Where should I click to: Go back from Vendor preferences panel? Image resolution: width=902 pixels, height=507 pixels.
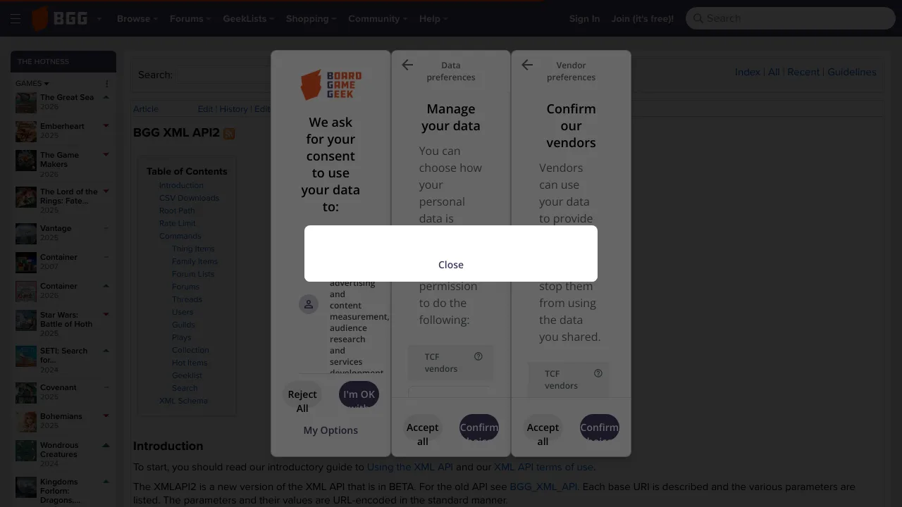click(x=527, y=65)
